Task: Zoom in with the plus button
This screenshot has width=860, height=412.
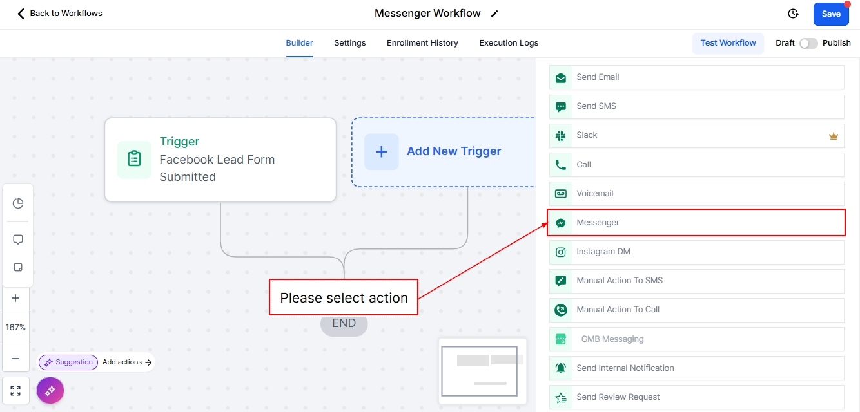Action: [16, 298]
